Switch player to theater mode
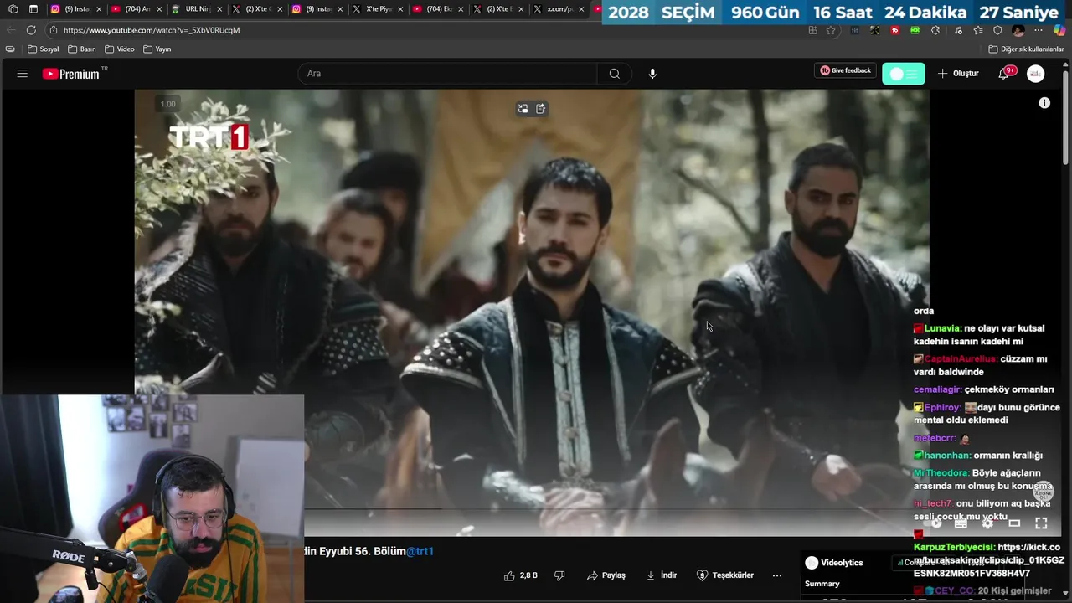 coord(1014,523)
